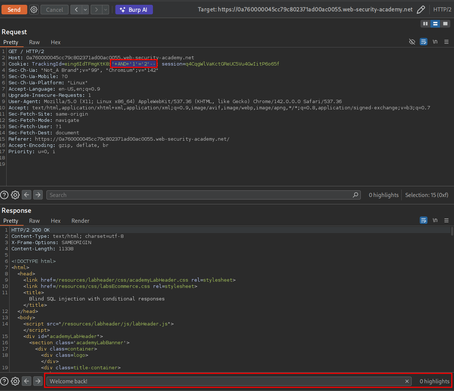Go to previous match in request search
Screen dimensions: 454x391
click(x=27, y=195)
